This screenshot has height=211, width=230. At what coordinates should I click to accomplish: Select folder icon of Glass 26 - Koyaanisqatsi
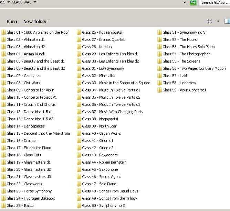tap(79, 32)
